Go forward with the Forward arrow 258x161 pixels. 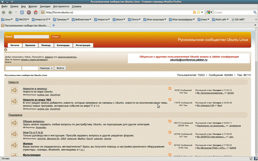pyautogui.click(x=10, y=13)
